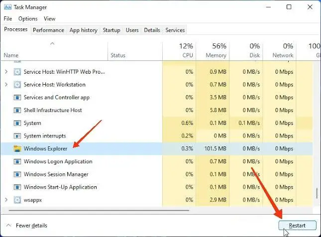
Task: Switch to the Users tab
Action: pyautogui.click(x=132, y=30)
